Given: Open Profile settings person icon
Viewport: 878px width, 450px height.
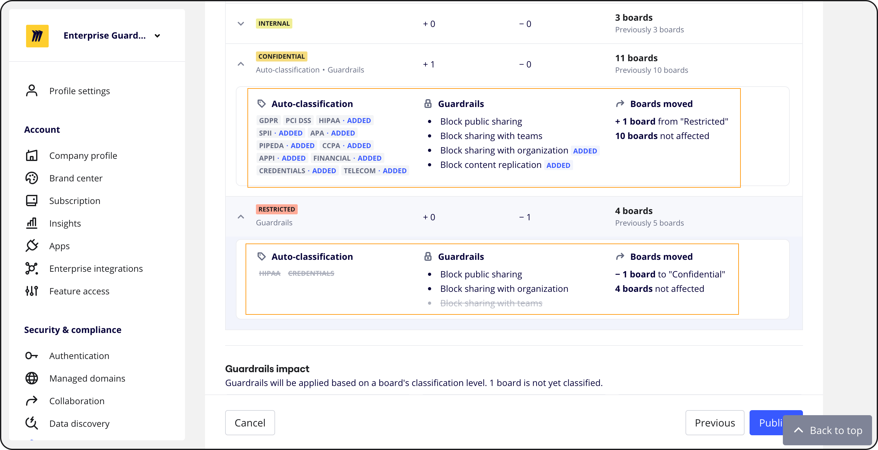Looking at the screenshot, I should [x=32, y=91].
